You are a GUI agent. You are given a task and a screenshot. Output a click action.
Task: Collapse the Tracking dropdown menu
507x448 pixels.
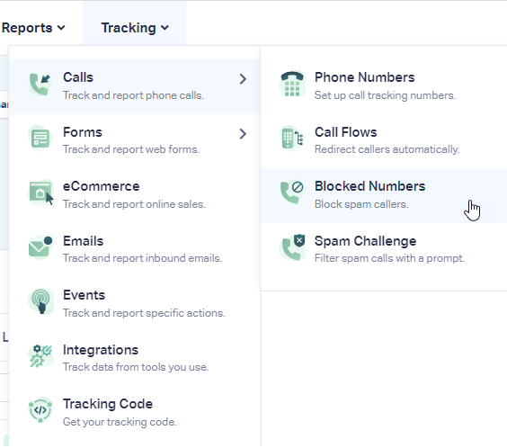[135, 28]
